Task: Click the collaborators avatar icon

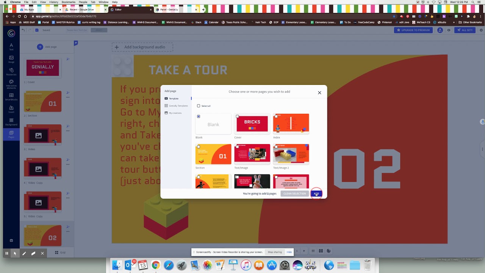Action: tap(440, 30)
